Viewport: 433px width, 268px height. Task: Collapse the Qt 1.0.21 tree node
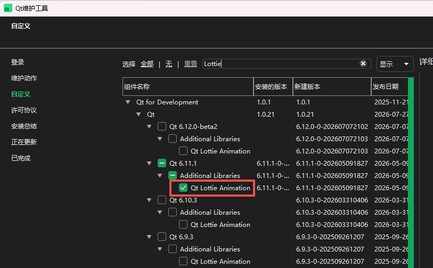(x=138, y=115)
